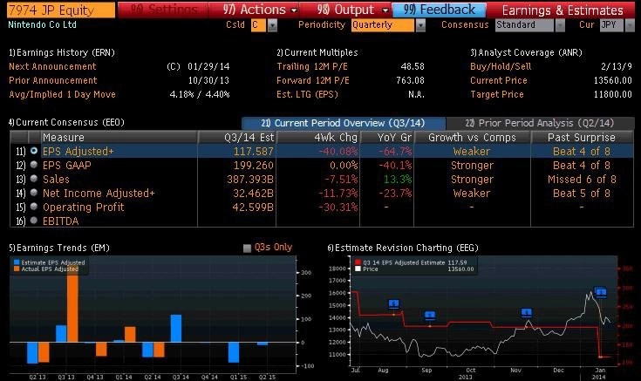
Task: Open Current Consensus (EEO) section link
Action: [66, 122]
